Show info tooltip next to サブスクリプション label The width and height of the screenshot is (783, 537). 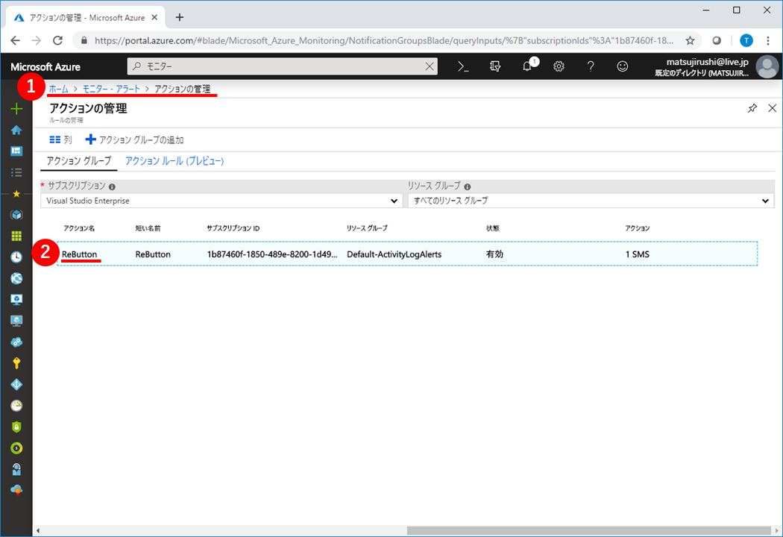[112, 186]
